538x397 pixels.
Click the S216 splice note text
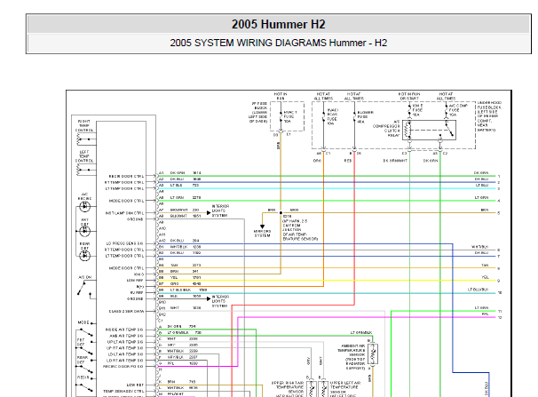[300, 227]
